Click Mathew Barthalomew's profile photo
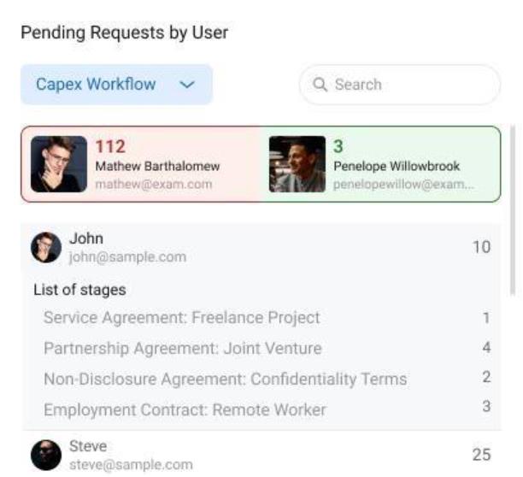523x477 pixels. [x=59, y=164]
